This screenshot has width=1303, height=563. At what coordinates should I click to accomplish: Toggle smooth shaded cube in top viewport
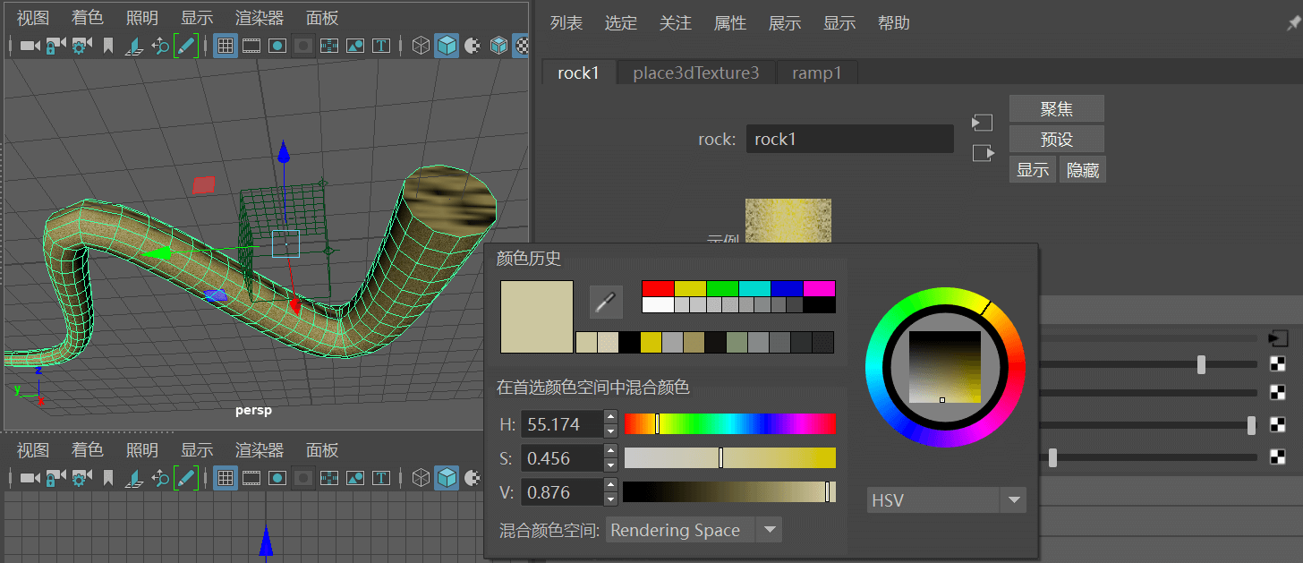[x=447, y=45]
